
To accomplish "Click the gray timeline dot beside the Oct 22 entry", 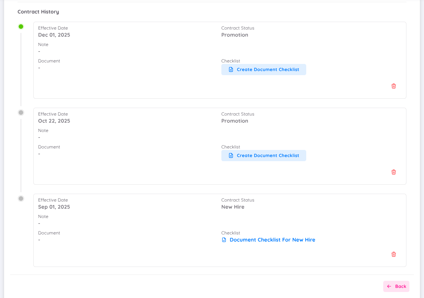I will click(21, 112).
